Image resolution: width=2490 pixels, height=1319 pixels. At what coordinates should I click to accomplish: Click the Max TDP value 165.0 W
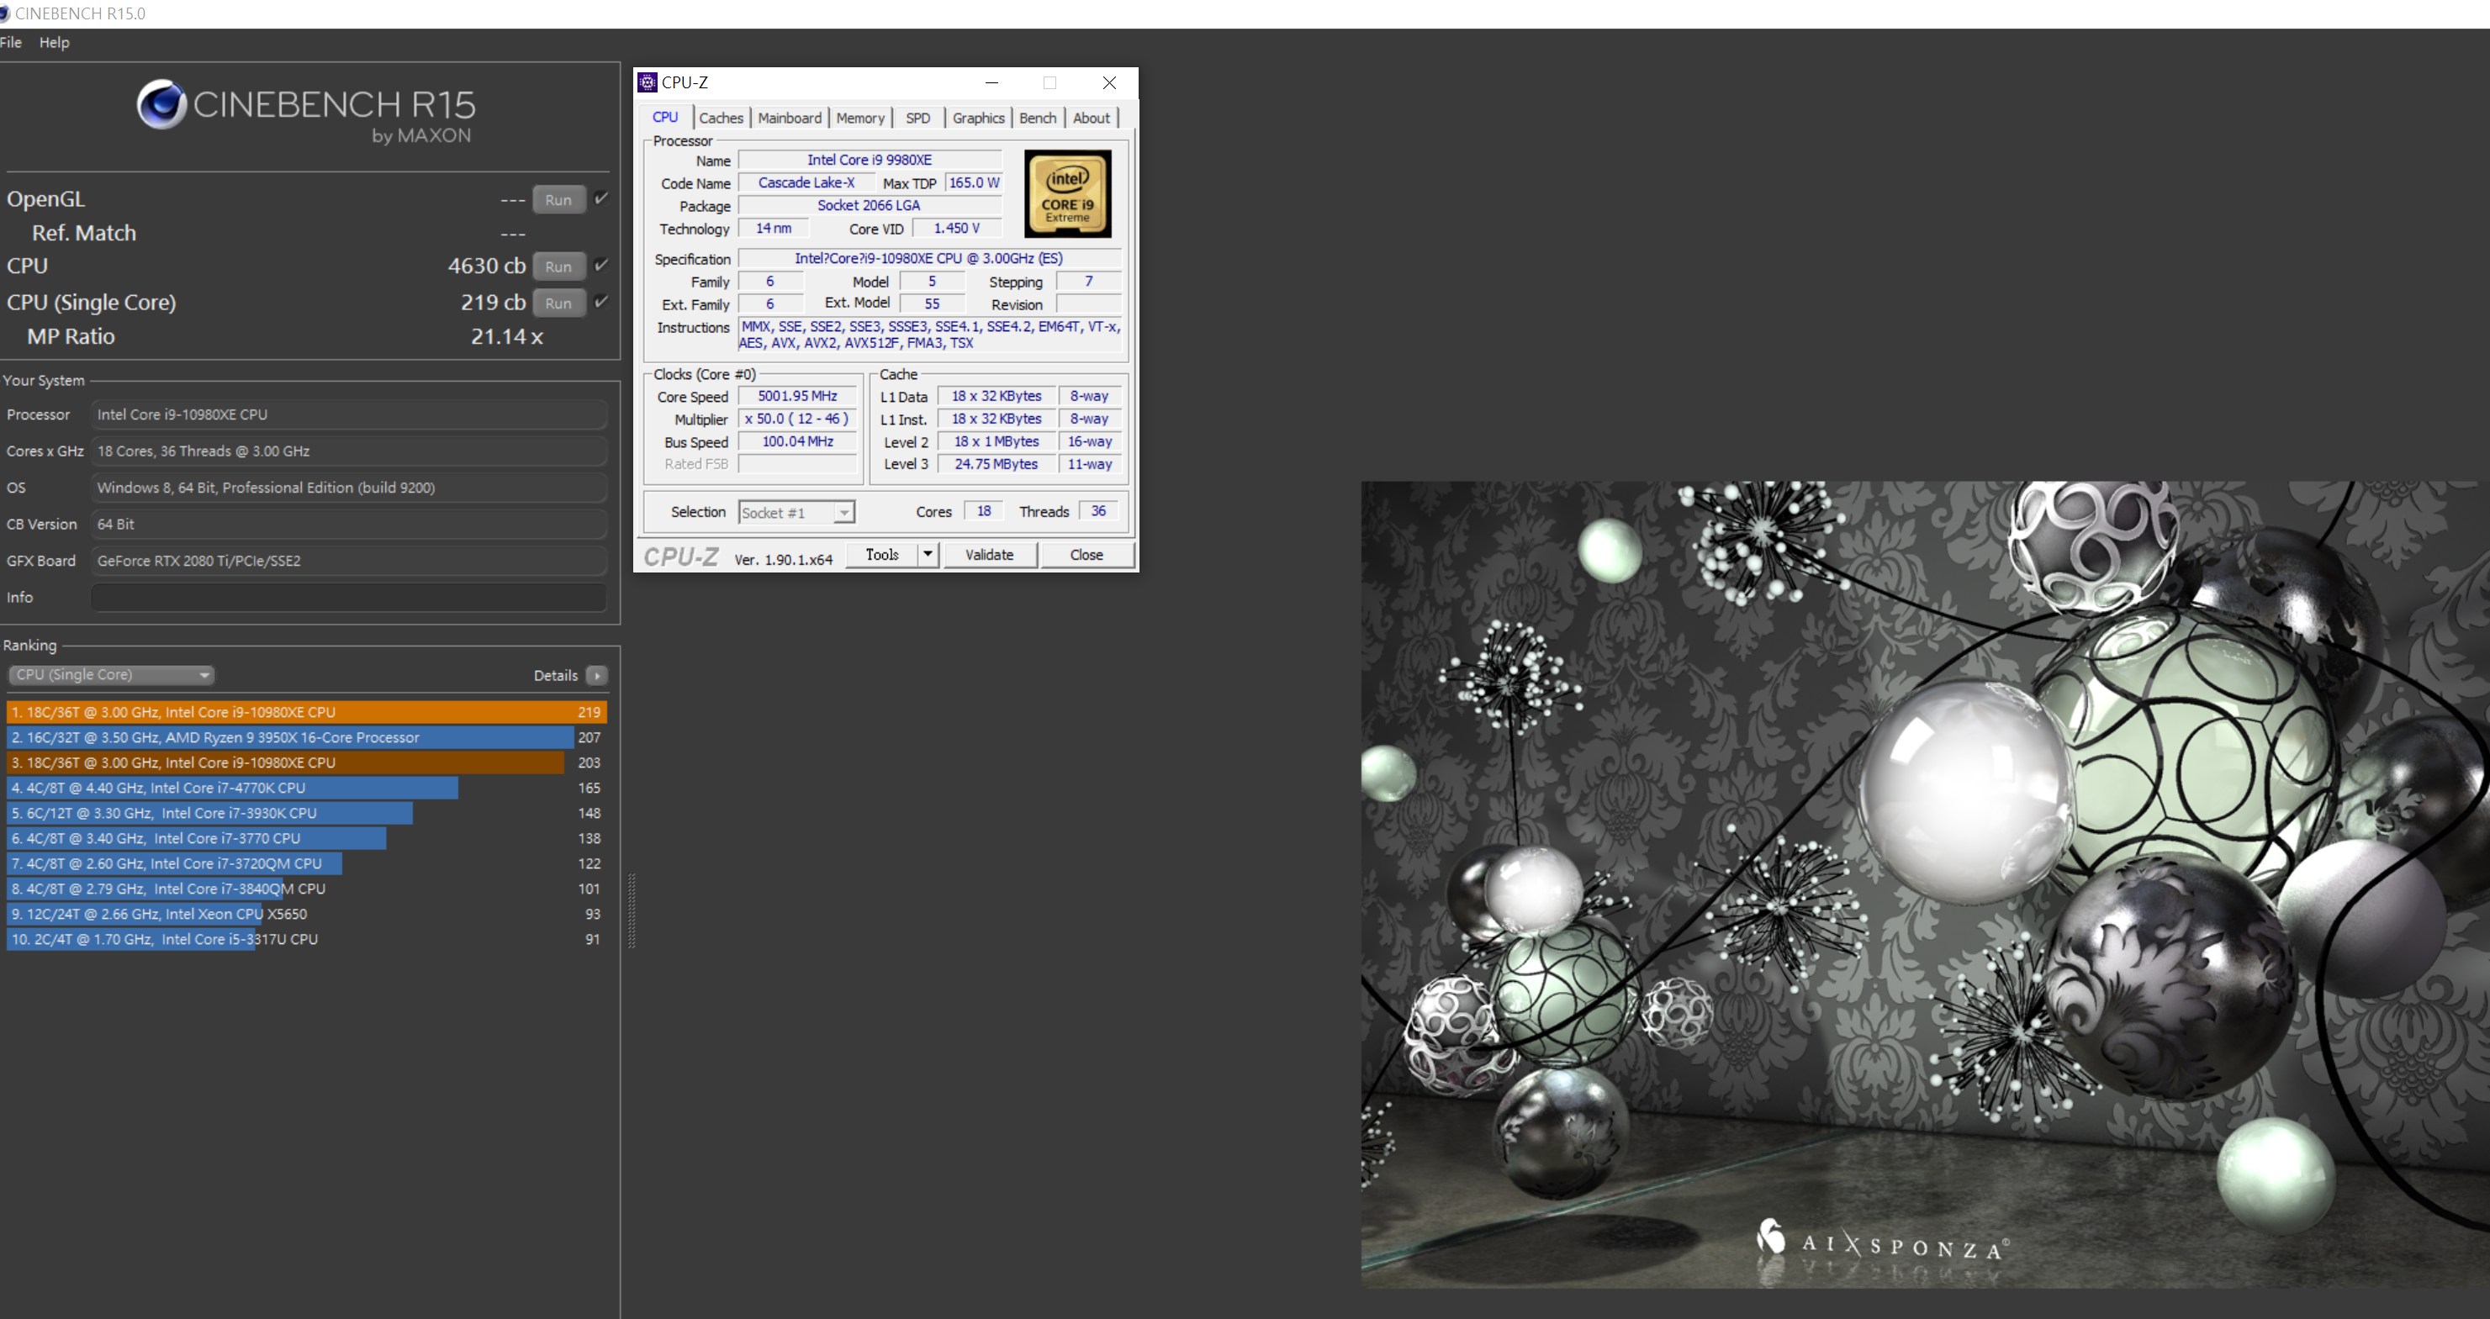click(974, 182)
